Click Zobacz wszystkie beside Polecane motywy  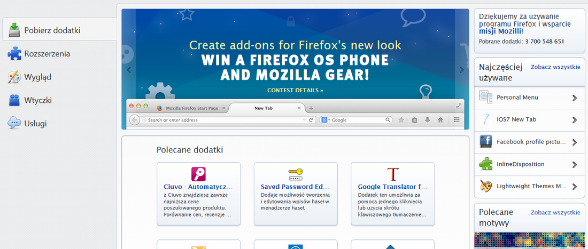[x=555, y=212]
